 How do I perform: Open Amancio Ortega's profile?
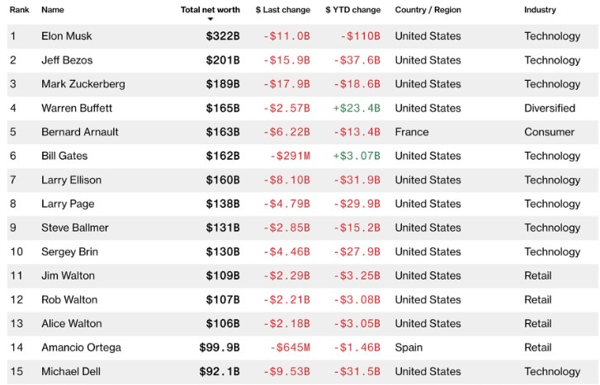tap(81, 347)
